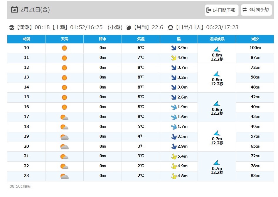Select the 時間 column header
Image resolution: width=278 pixels, height=197 pixels.
click(x=26, y=39)
